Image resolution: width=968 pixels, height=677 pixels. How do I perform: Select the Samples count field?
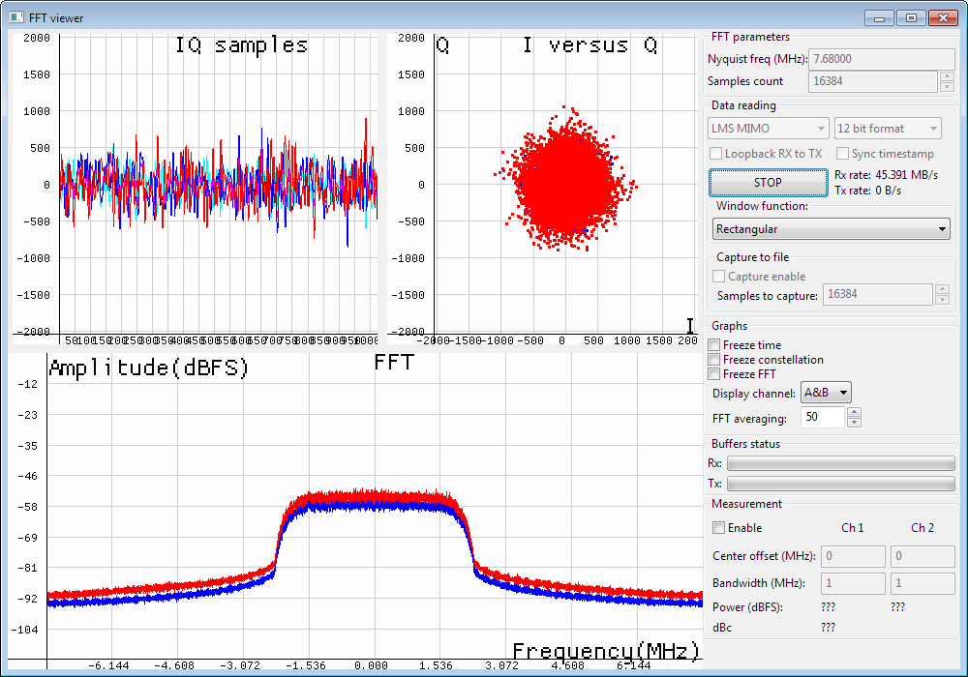(x=873, y=81)
